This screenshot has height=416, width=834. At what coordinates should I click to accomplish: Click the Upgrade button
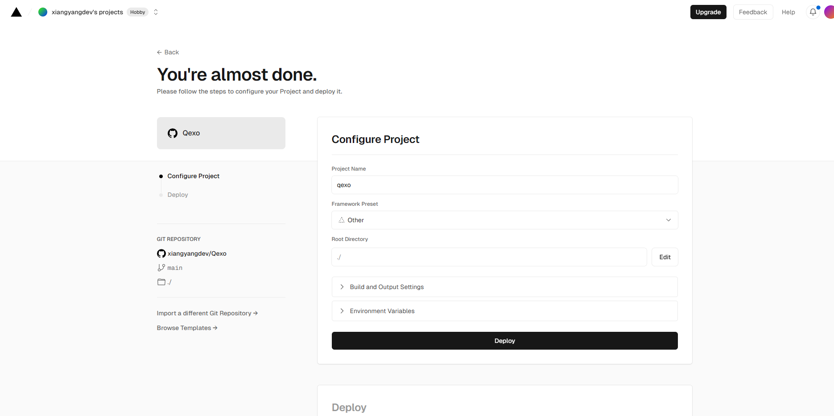(x=708, y=12)
